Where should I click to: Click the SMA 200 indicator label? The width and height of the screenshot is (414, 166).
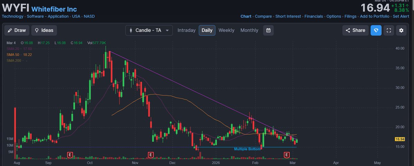pyautogui.click(x=17, y=61)
